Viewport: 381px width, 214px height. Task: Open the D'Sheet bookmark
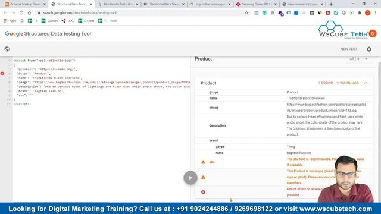tap(86, 21)
